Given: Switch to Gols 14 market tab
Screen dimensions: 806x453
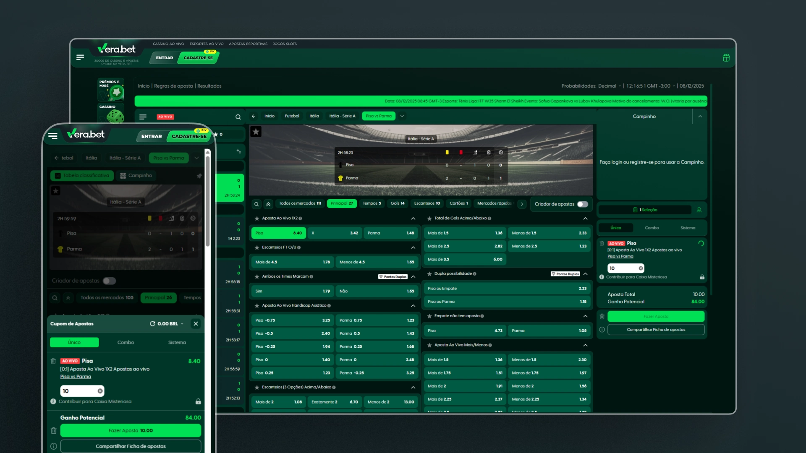Looking at the screenshot, I should [x=398, y=203].
